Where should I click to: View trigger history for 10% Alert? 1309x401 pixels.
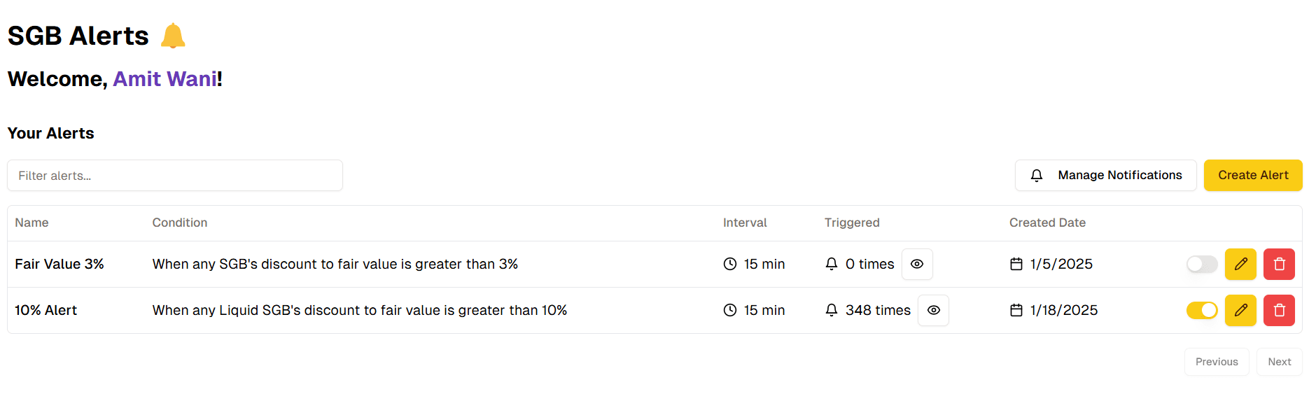934,310
